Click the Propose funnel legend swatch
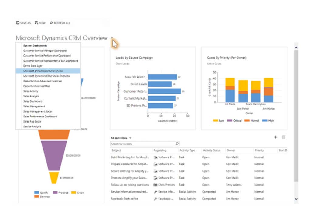This screenshot has width=311, height=221. pos(55,193)
